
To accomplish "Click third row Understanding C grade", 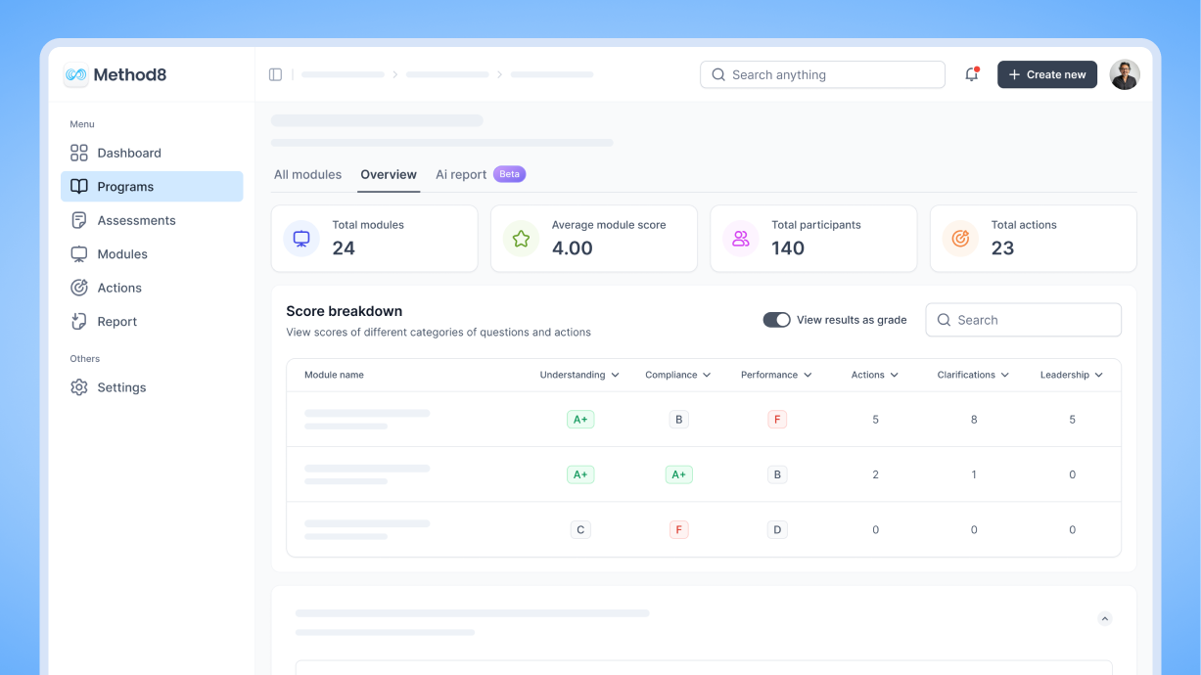I will [x=580, y=529].
